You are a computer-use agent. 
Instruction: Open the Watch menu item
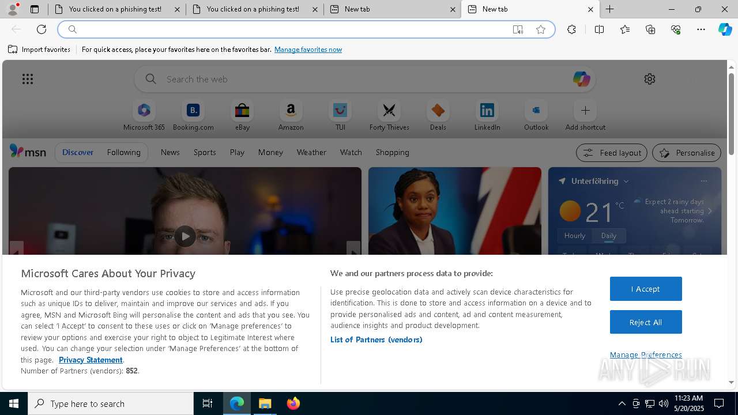[x=351, y=152]
